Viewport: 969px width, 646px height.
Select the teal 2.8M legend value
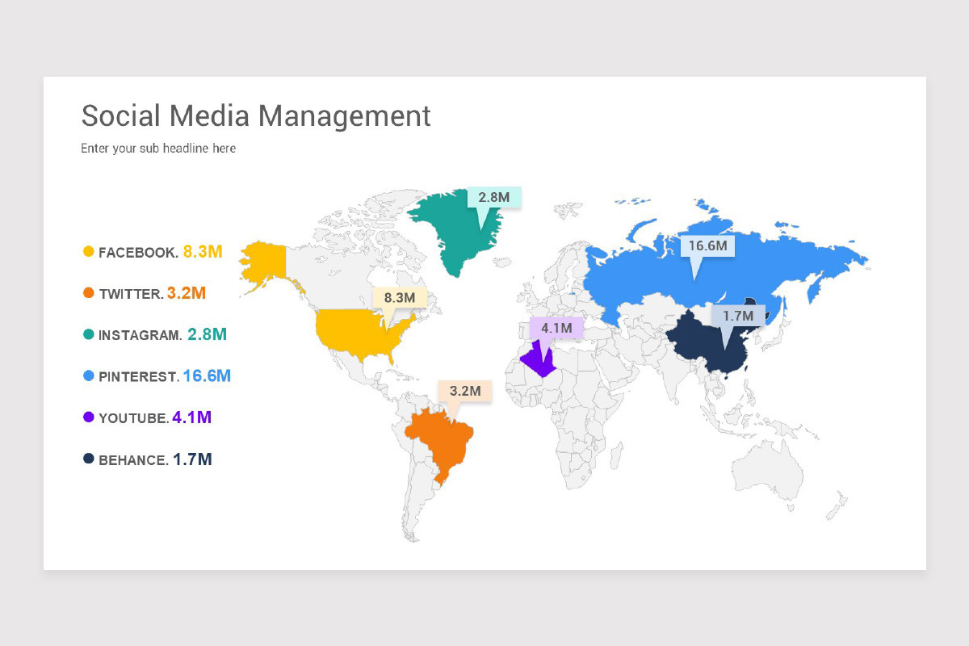(208, 333)
